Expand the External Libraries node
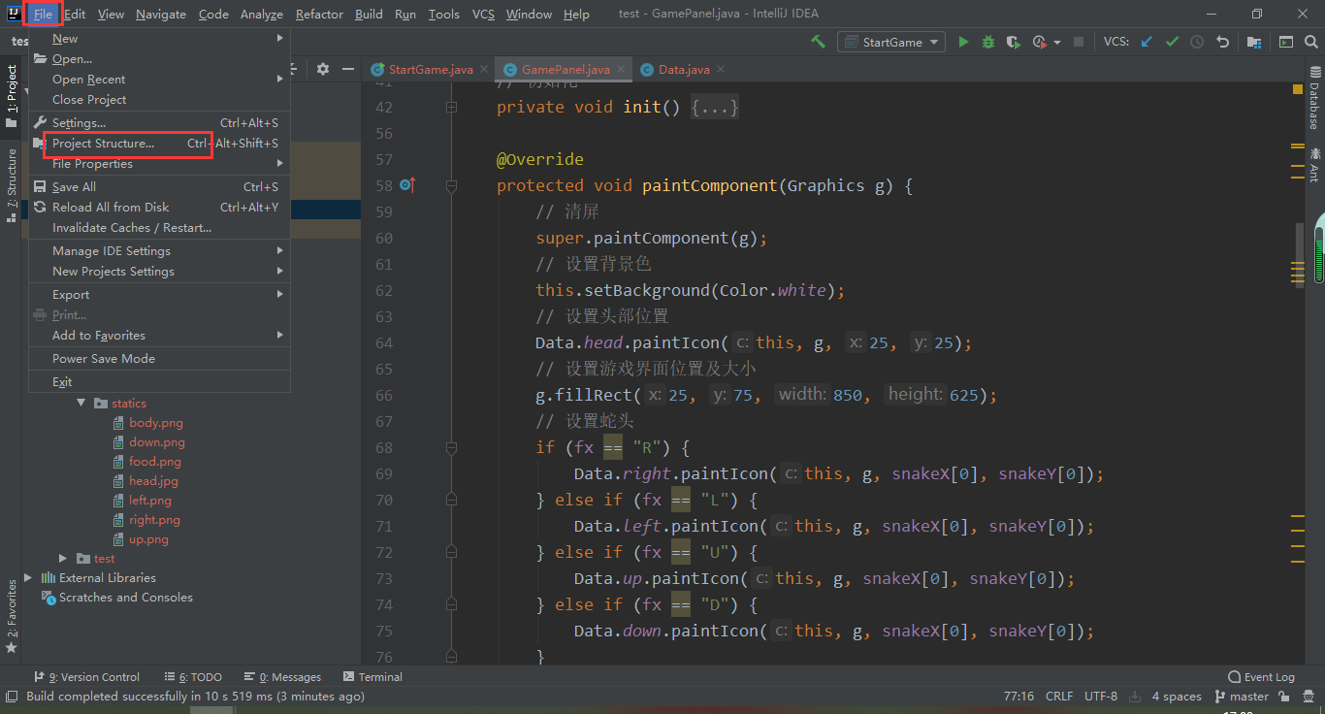Image resolution: width=1325 pixels, height=714 pixels. point(28,578)
